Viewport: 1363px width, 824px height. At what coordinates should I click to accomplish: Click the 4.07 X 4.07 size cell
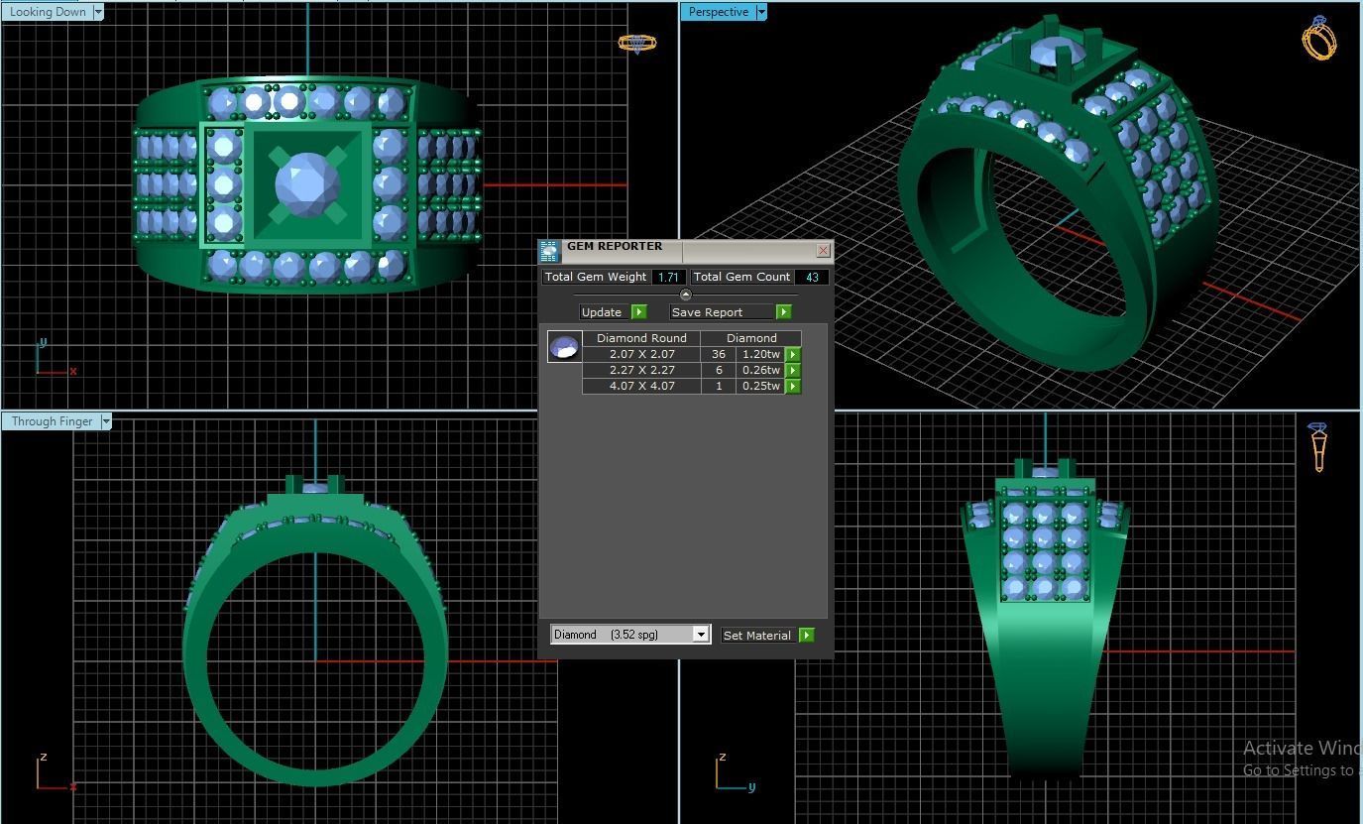641,386
